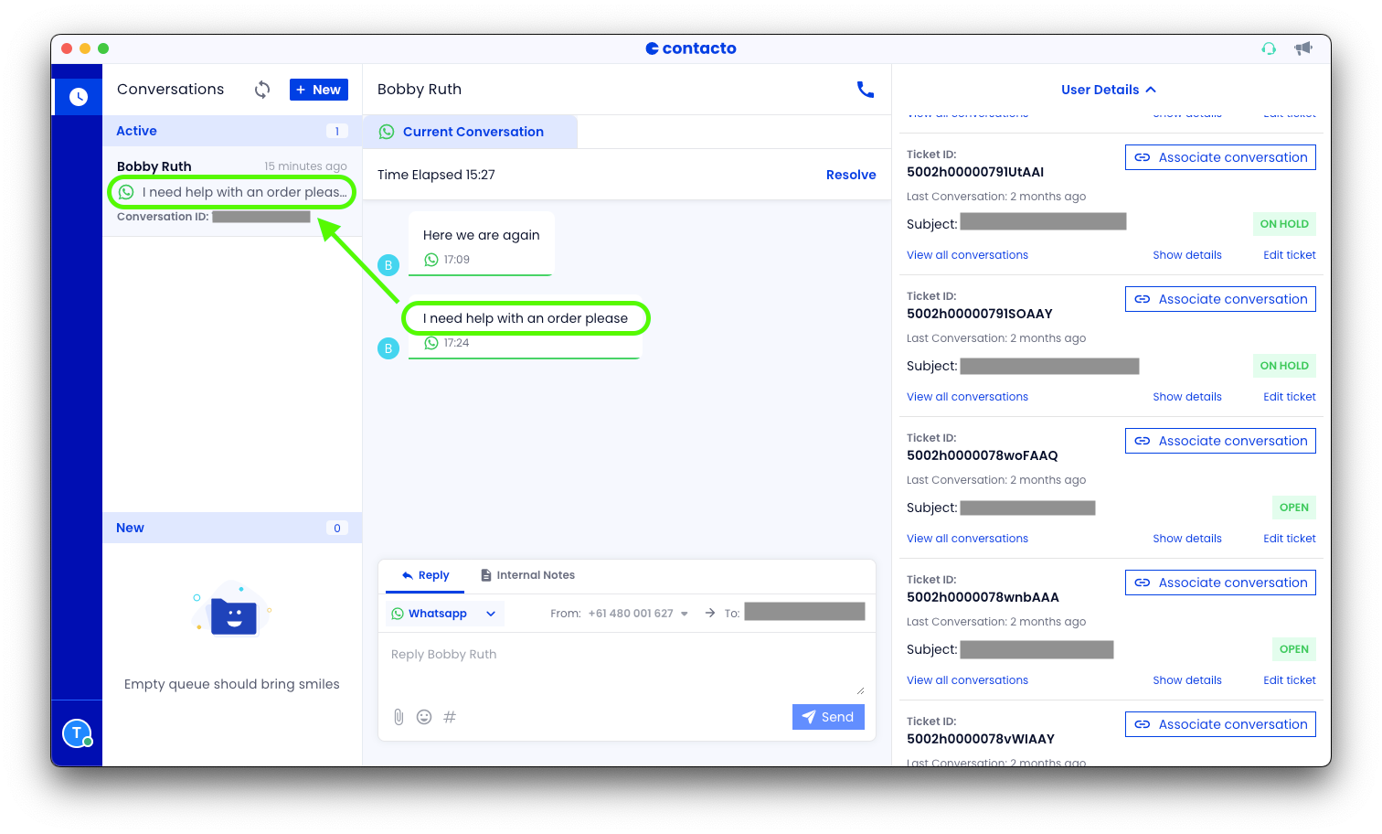Click the WhatsApp icon in Bobby Ruth's conversation preview

[126, 192]
